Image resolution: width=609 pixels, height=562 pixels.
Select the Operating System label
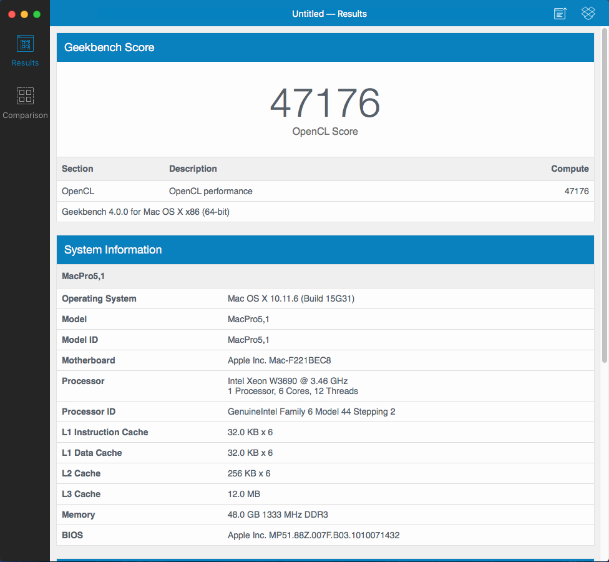pos(99,298)
